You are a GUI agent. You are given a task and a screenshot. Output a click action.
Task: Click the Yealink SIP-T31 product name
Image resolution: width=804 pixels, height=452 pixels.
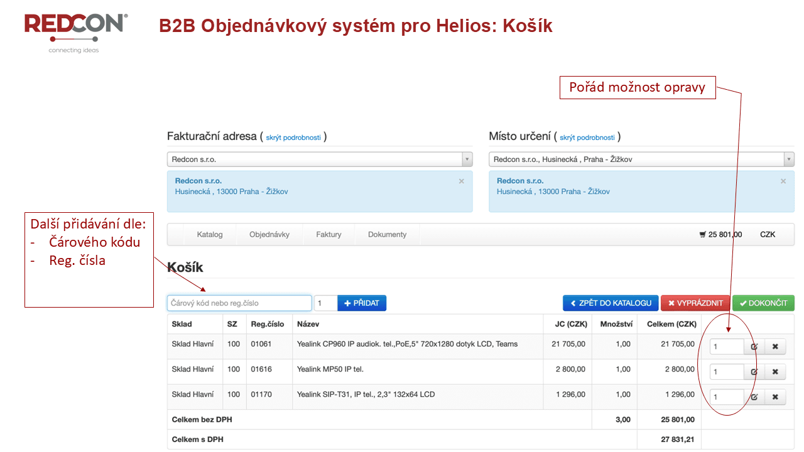click(x=366, y=394)
